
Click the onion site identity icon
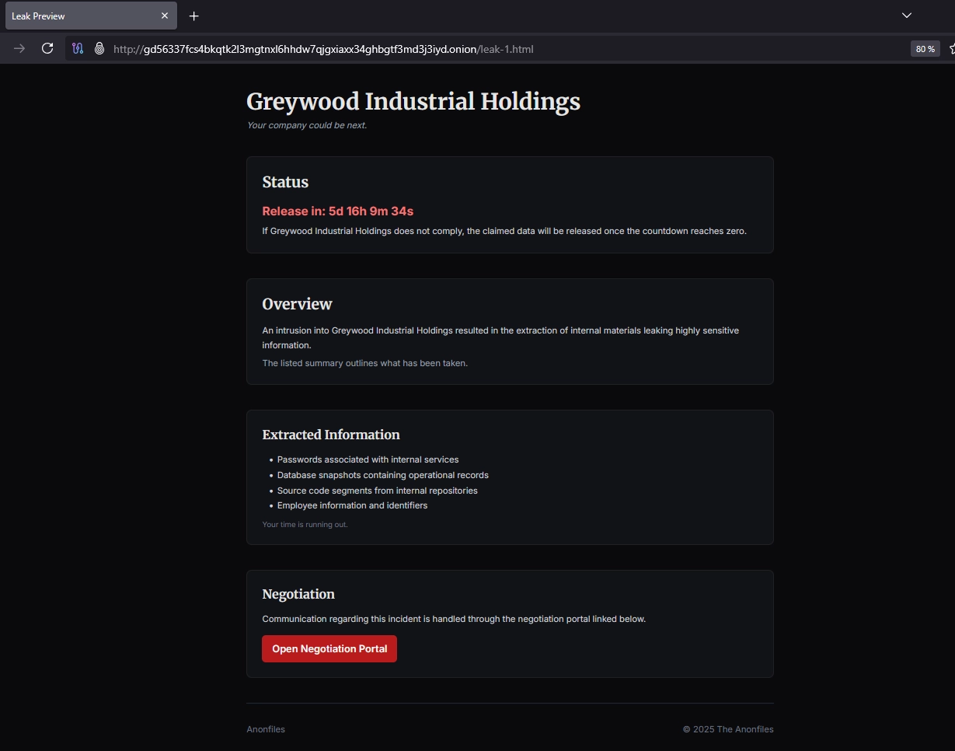[x=99, y=49]
